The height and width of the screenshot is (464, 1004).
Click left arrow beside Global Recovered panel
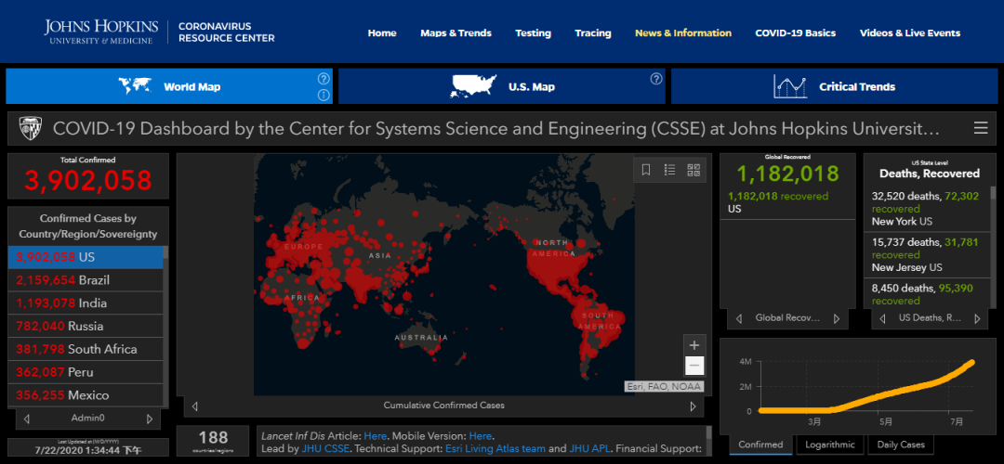pos(738,318)
